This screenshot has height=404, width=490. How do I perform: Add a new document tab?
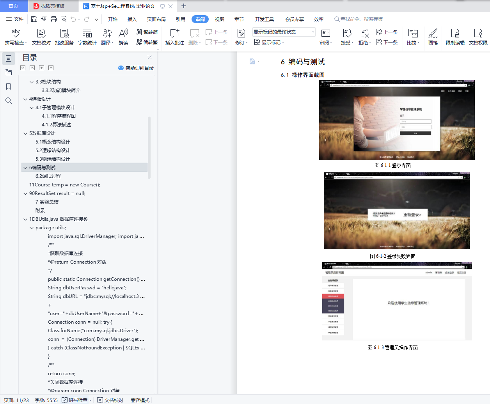click(x=184, y=6)
